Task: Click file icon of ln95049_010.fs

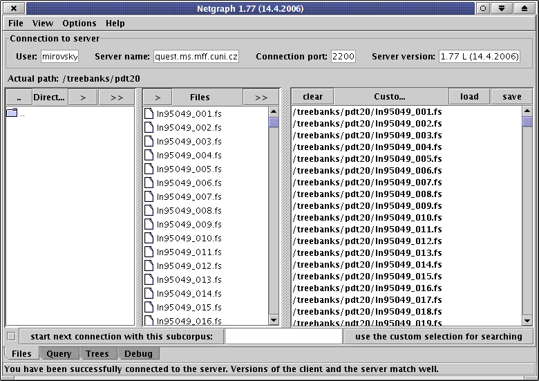Action: pyautogui.click(x=149, y=238)
